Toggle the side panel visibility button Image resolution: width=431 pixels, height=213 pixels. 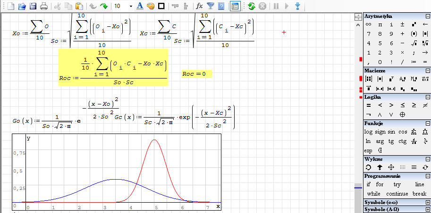235,6
